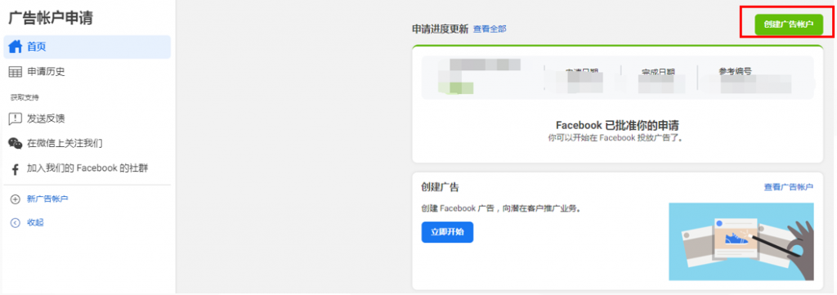Click the 收起 link text
Image resolution: width=837 pixels, height=295 pixels.
tap(35, 222)
